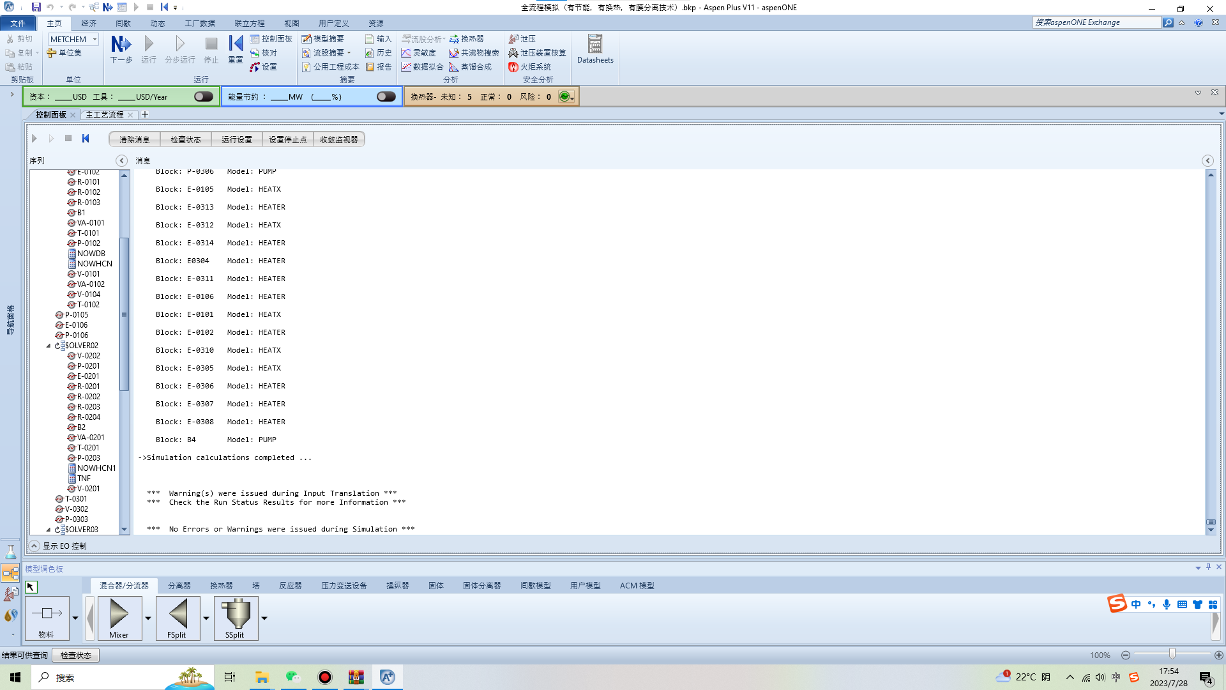Open the Sensitivity (灵敏度) analysis icon

(x=419, y=53)
